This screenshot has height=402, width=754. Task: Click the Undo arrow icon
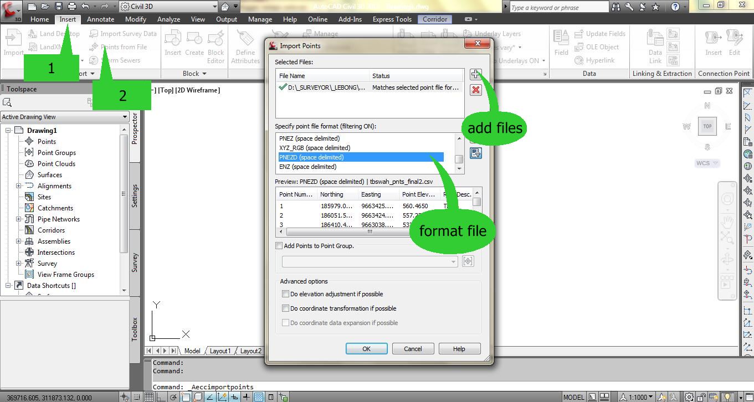(85, 7)
